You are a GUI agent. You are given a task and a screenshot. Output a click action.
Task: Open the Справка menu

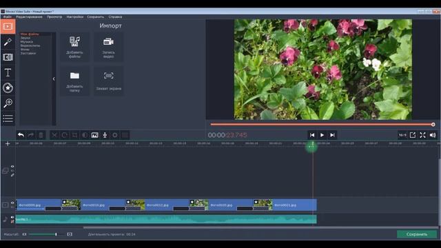click(115, 17)
